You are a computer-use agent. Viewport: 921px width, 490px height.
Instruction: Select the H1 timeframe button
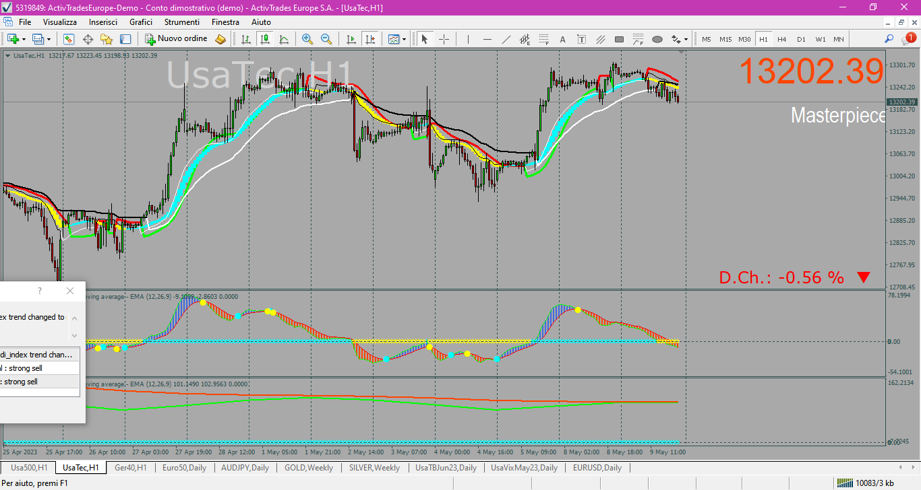pyautogui.click(x=763, y=39)
